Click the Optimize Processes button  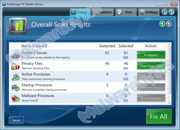151,77
